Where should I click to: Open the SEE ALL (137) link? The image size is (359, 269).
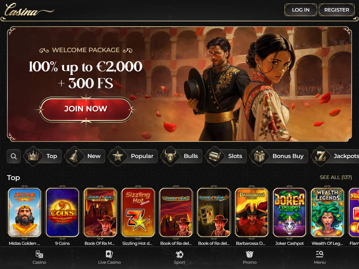tap(336, 177)
